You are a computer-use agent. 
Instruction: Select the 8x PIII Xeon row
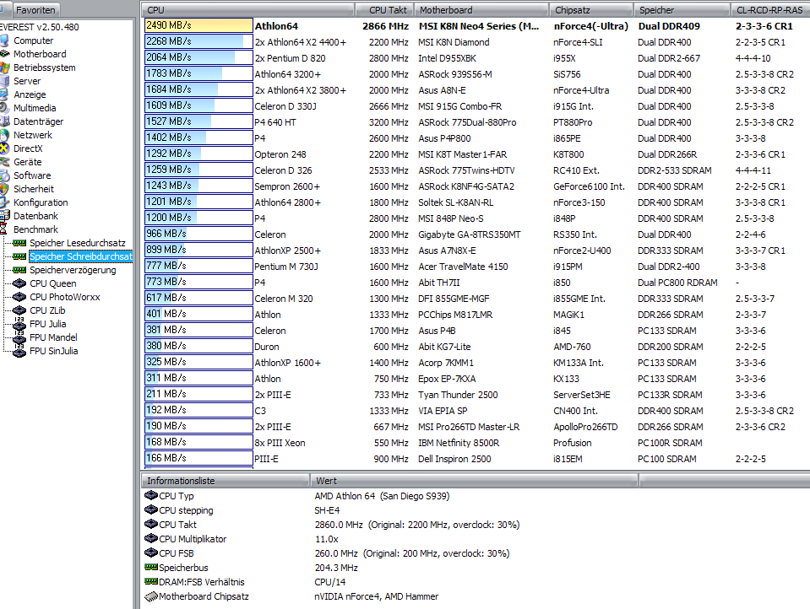point(476,443)
